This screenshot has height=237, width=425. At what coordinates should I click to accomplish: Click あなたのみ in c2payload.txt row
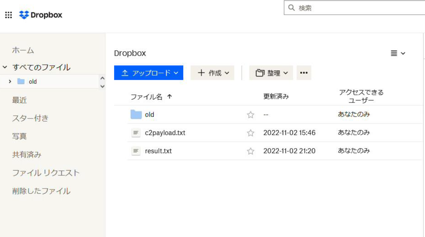click(354, 133)
